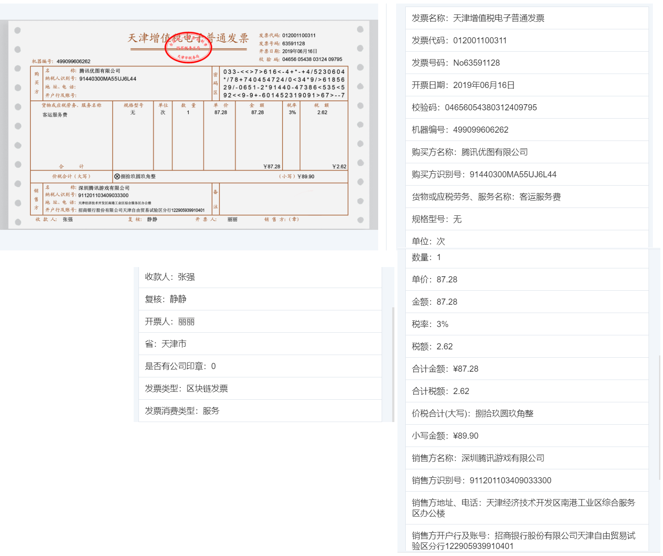
Task: Select the row 发票类型：区块链发票
Action: click(x=260, y=388)
